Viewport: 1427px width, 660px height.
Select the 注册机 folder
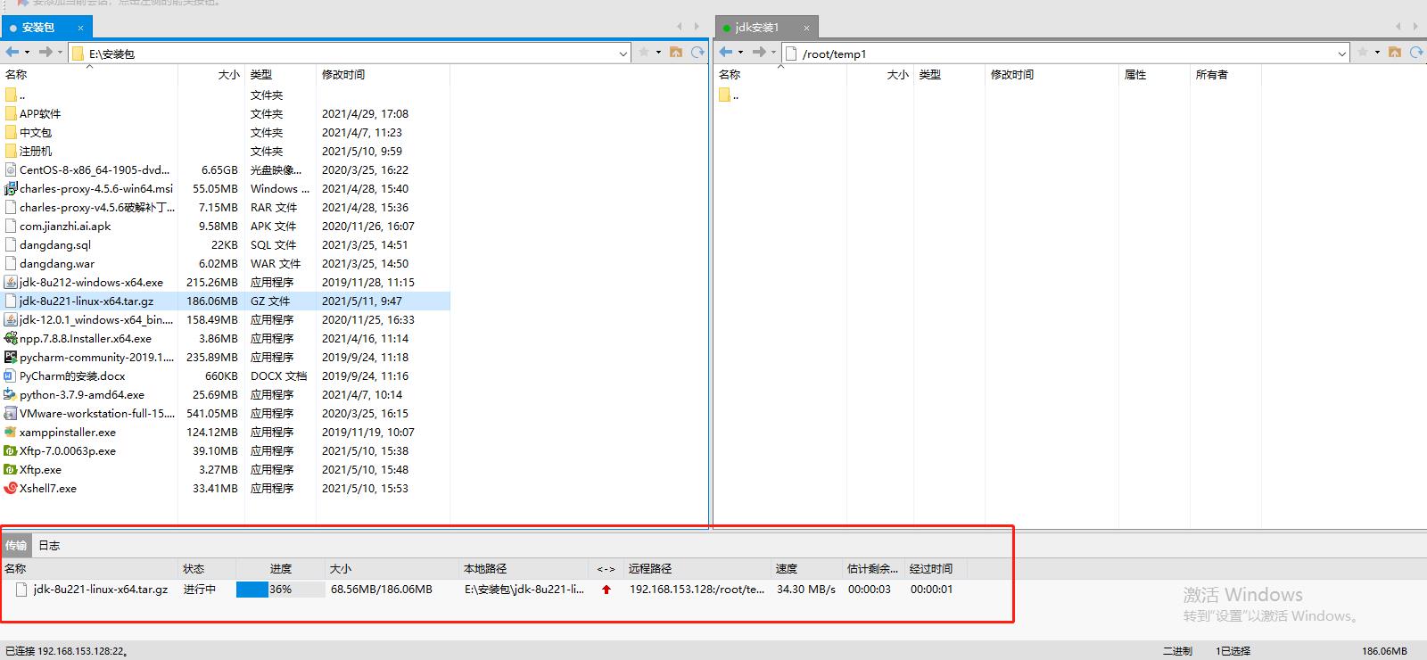tap(36, 151)
